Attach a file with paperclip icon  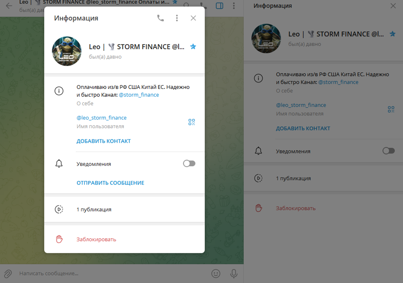point(8,274)
